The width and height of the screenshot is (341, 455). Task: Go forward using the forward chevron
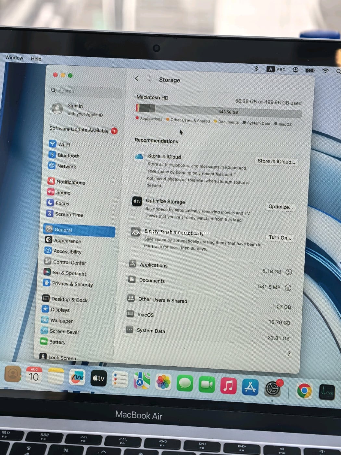pos(150,79)
